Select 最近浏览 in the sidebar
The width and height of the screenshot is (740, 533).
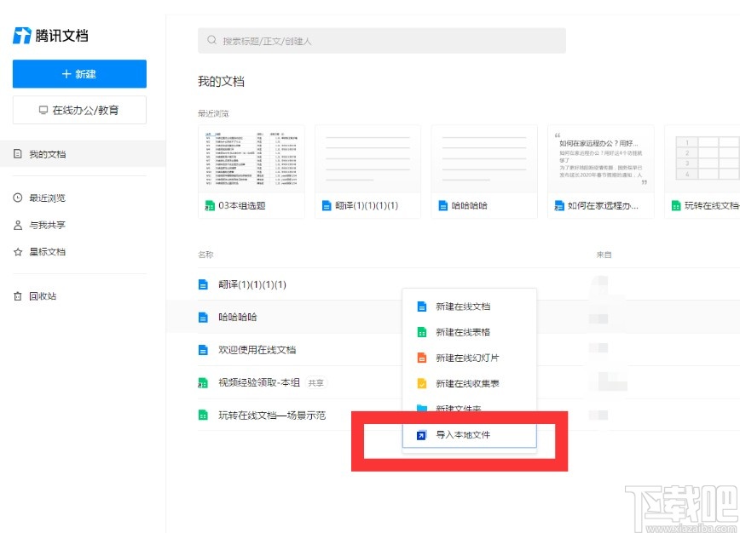click(x=45, y=198)
